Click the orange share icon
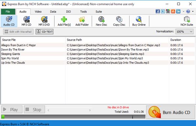The width and height of the screenshot is (196, 126). click(173, 11)
